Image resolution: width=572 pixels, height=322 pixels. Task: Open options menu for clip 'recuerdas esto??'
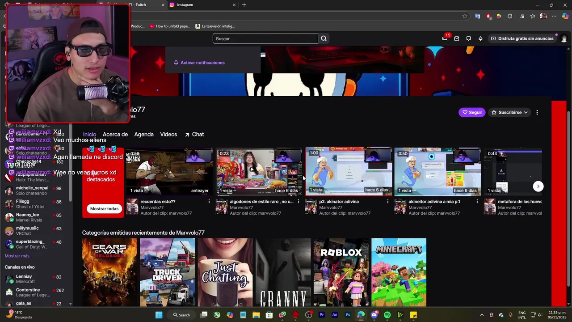[209, 202]
